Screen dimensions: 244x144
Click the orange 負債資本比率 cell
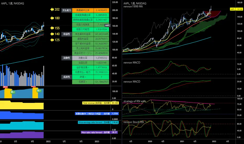pos(83,10)
